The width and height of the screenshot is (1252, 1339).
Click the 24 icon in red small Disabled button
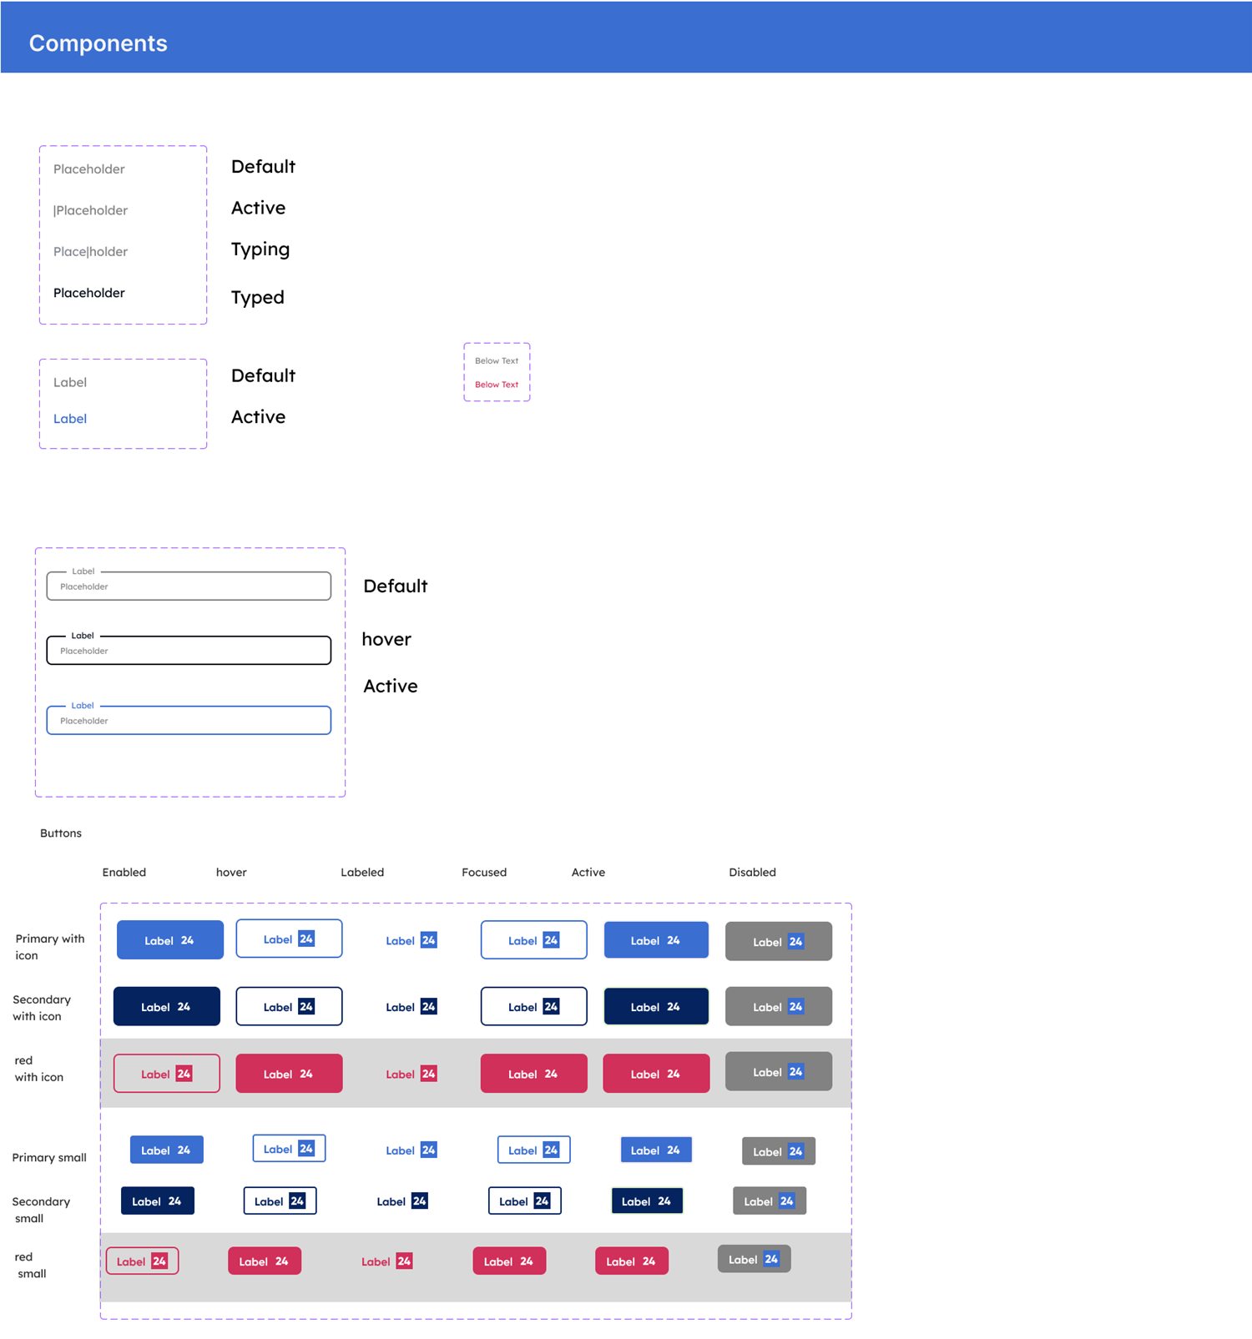(771, 1259)
